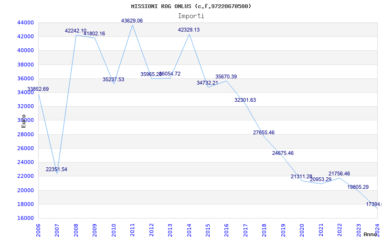Click the y-axis value 26000
This screenshot has height=239, width=382.
point(25,148)
